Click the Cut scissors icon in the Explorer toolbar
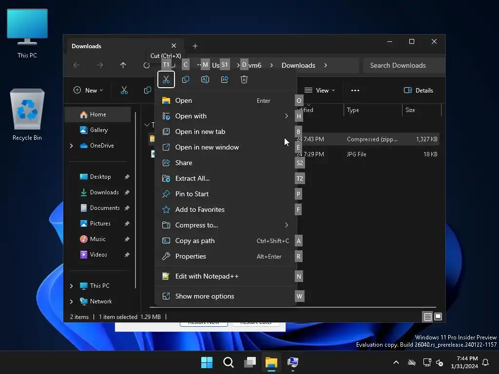 click(x=124, y=90)
